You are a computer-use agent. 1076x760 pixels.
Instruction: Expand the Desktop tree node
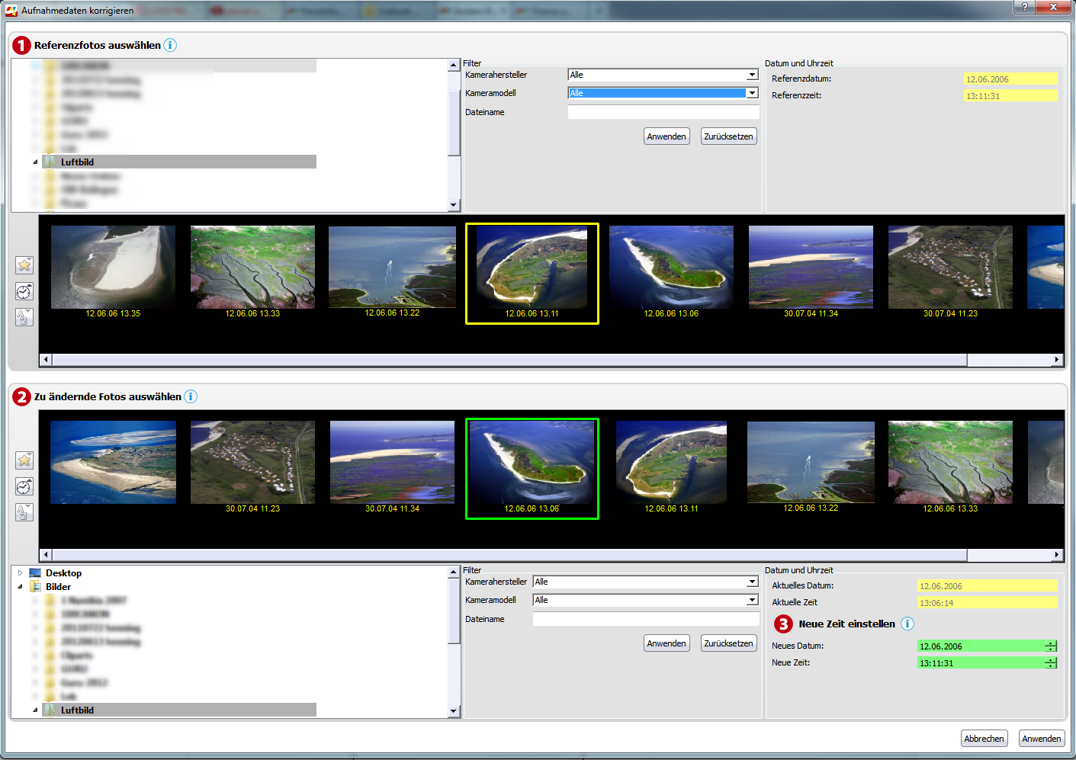21,573
